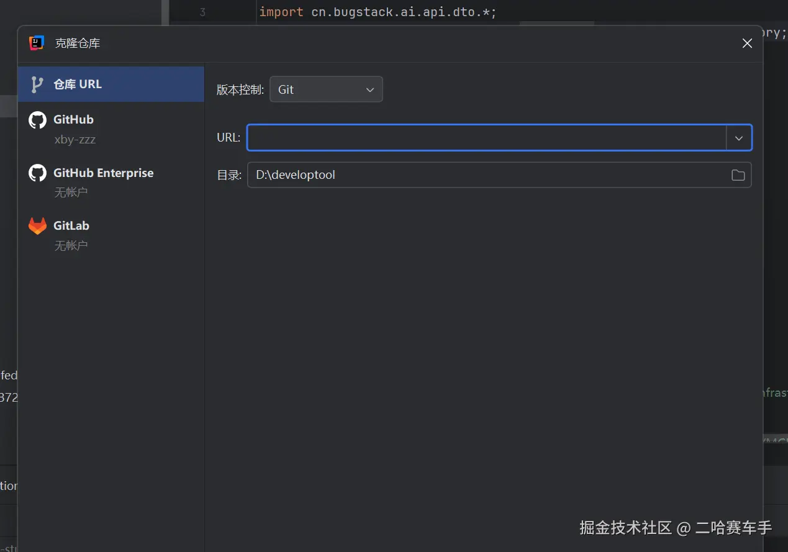Click the branch icon beside 仓库 URL
Image resolution: width=788 pixels, height=552 pixels.
(x=37, y=84)
